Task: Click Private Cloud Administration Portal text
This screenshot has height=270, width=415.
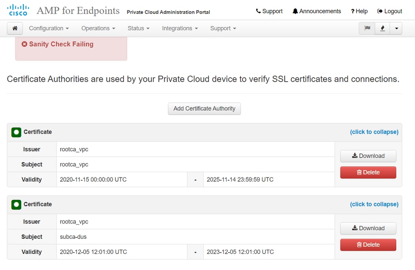Action: pyautogui.click(x=168, y=12)
